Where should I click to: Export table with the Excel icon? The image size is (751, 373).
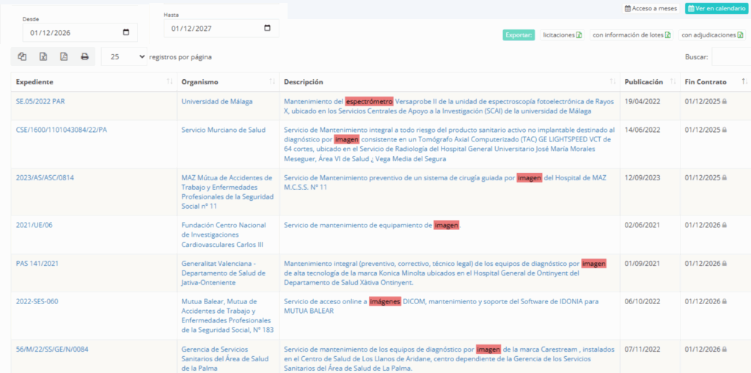[43, 56]
